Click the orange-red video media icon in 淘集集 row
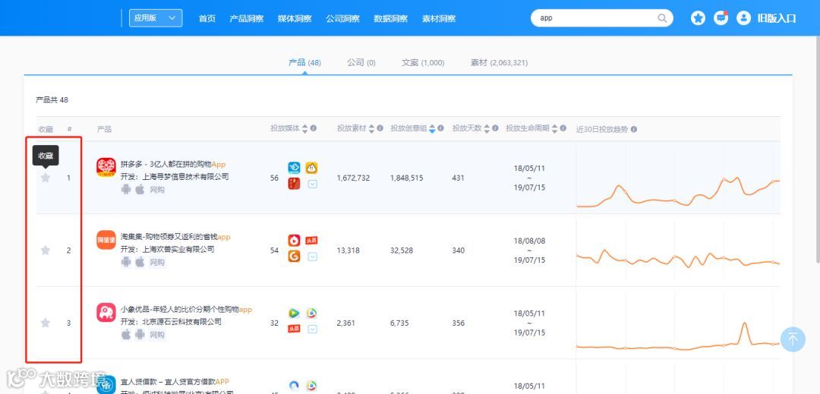The height and width of the screenshot is (394, 820). 294,241
